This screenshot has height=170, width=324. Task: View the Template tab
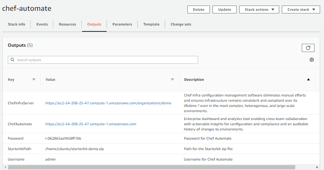pyautogui.click(x=151, y=24)
